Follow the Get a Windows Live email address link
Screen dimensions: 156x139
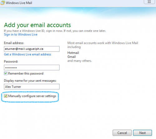(x=27, y=54)
